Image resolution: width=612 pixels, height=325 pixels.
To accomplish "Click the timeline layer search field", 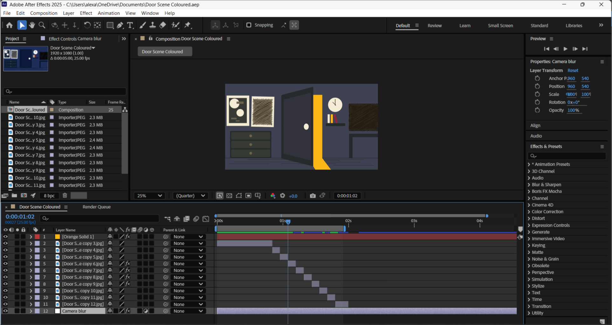I will pyautogui.click(x=99, y=218).
